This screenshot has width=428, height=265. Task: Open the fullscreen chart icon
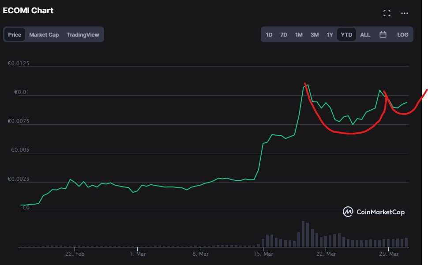click(x=387, y=13)
